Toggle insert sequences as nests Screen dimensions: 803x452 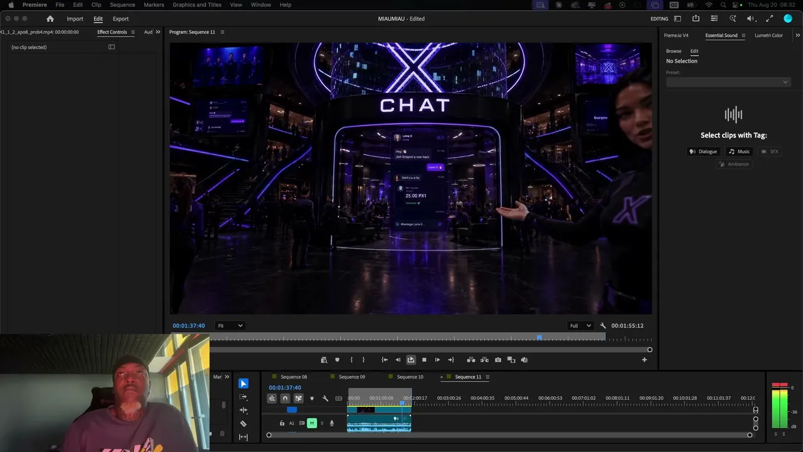coord(272,399)
